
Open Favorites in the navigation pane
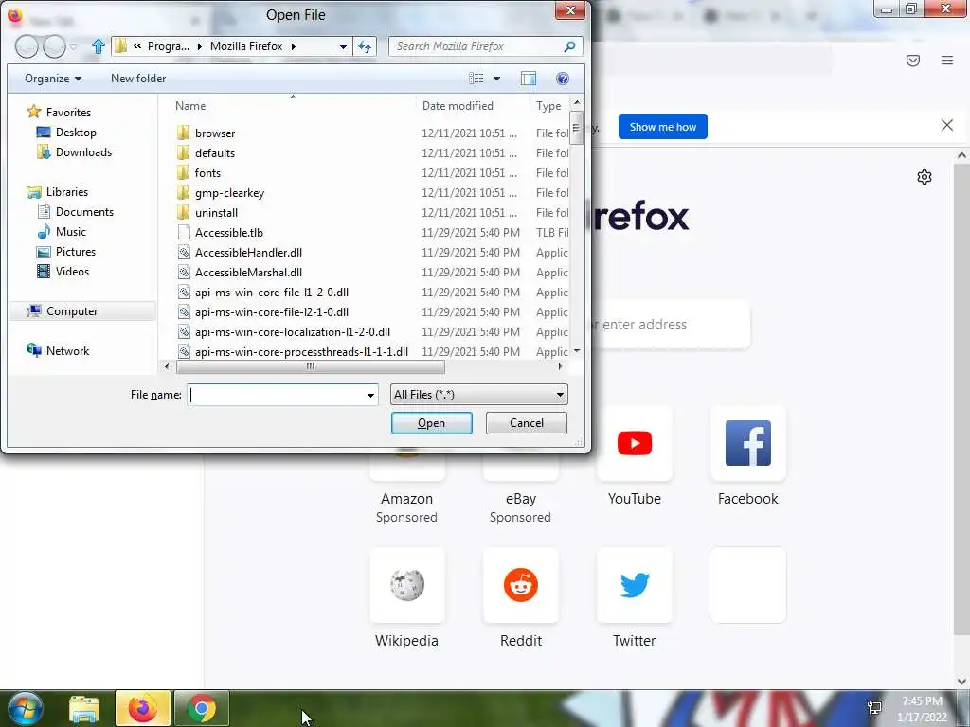68,113
